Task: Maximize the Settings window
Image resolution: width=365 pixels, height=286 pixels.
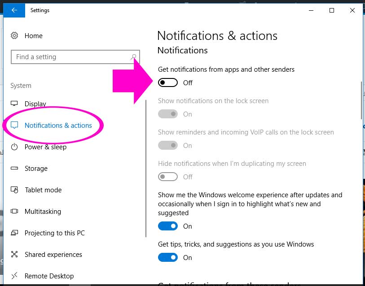Action: click(x=332, y=10)
